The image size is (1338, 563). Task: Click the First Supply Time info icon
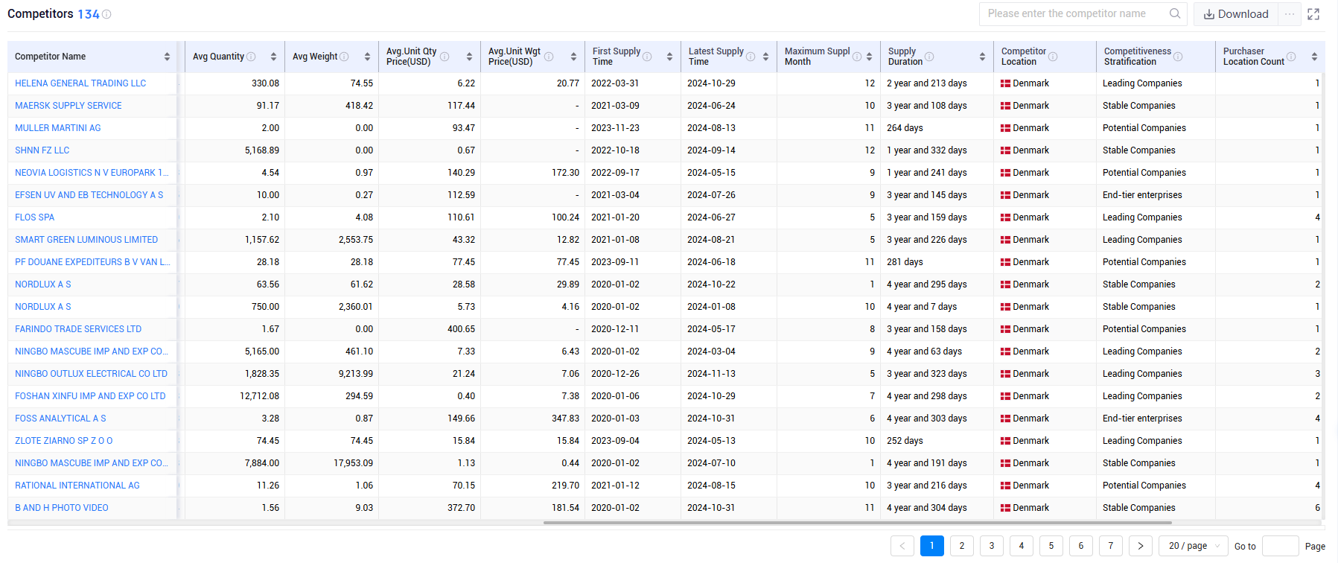pos(647,57)
